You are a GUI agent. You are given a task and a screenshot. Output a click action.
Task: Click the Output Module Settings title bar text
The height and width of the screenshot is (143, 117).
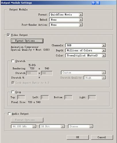pyautogui.click(x=16, y=3)
